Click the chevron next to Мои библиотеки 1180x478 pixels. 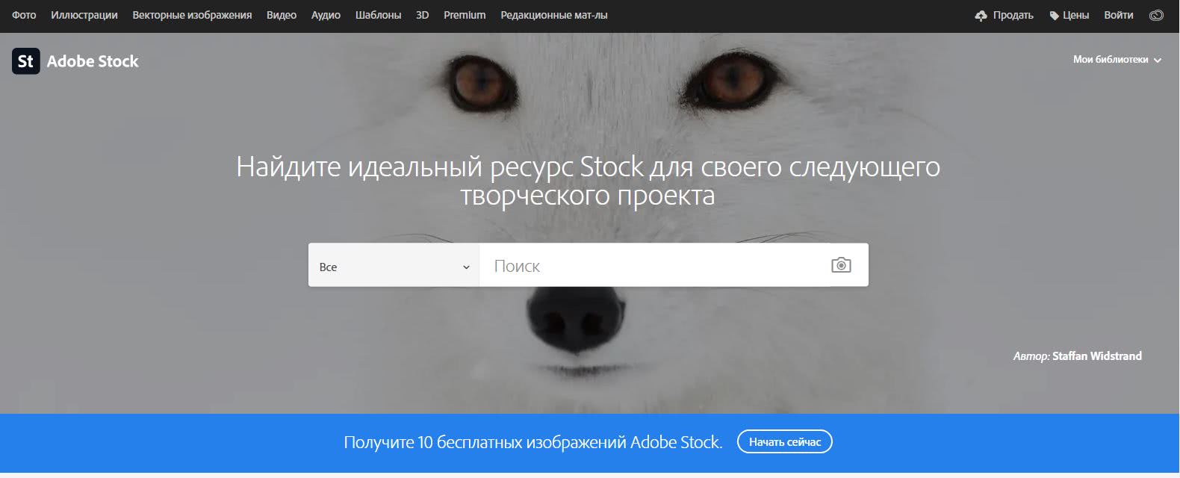click(x=1158, y=60)
